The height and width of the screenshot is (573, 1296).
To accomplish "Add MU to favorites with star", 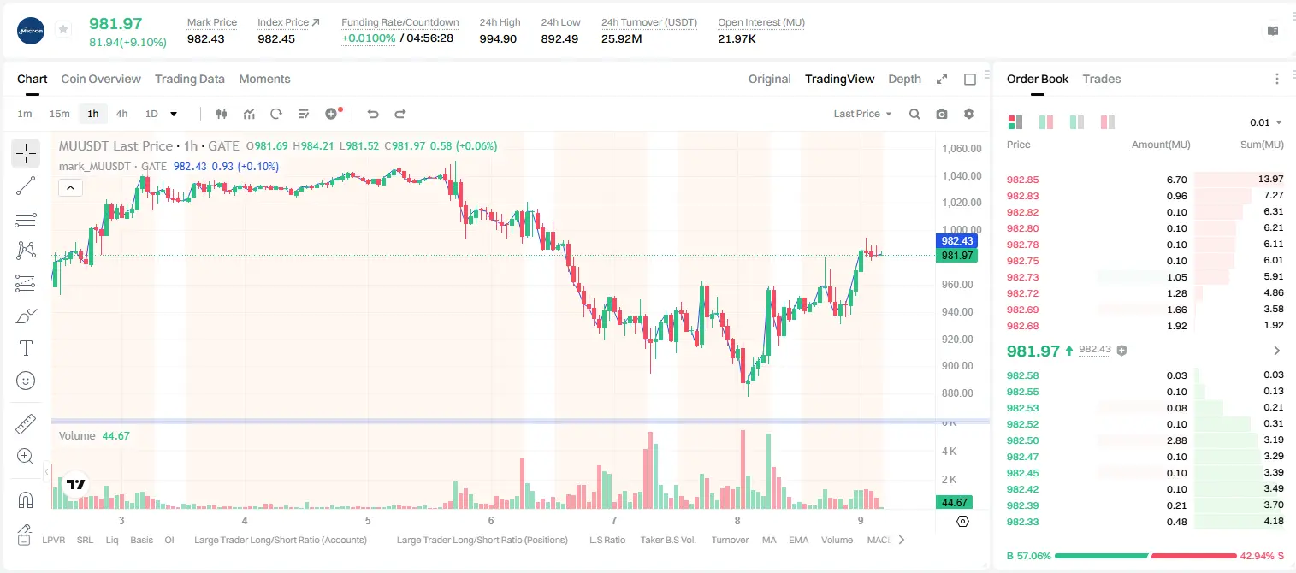I will [63, 30].
